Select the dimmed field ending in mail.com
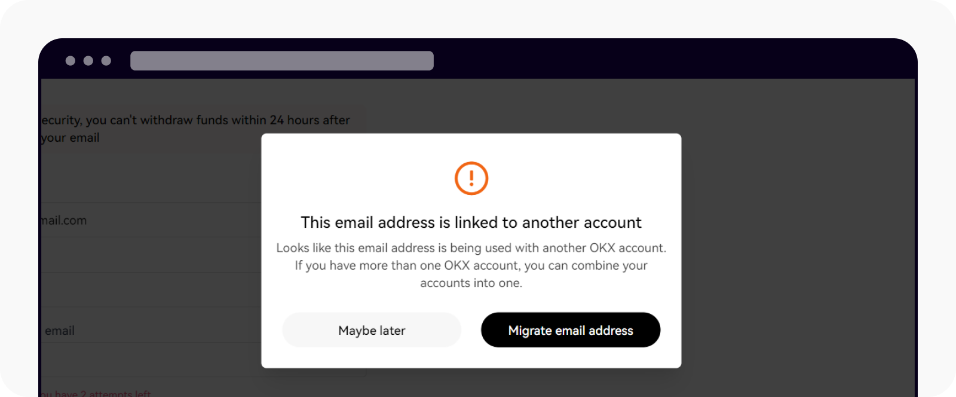This screenshot has width=956, height=397. 149,220
